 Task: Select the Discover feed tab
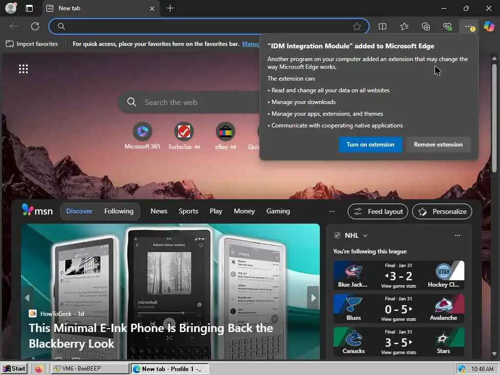click(x=79, y=211)
